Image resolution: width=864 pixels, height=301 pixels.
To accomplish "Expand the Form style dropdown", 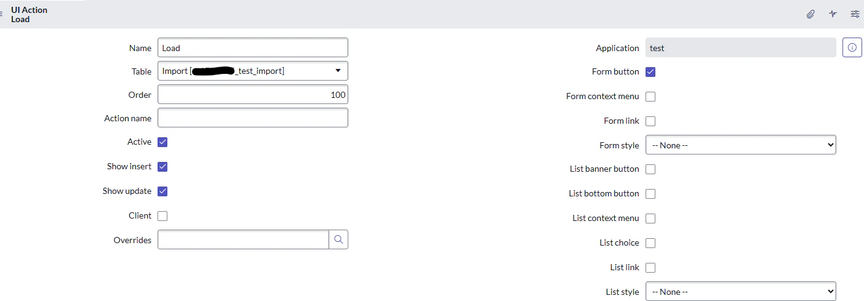I will (741, 145).
